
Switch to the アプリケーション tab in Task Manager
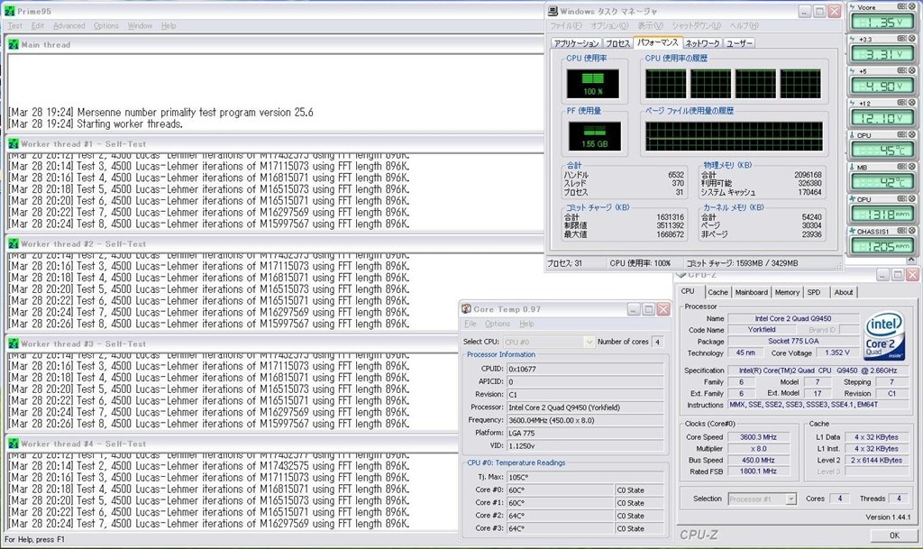click(576, 43)
